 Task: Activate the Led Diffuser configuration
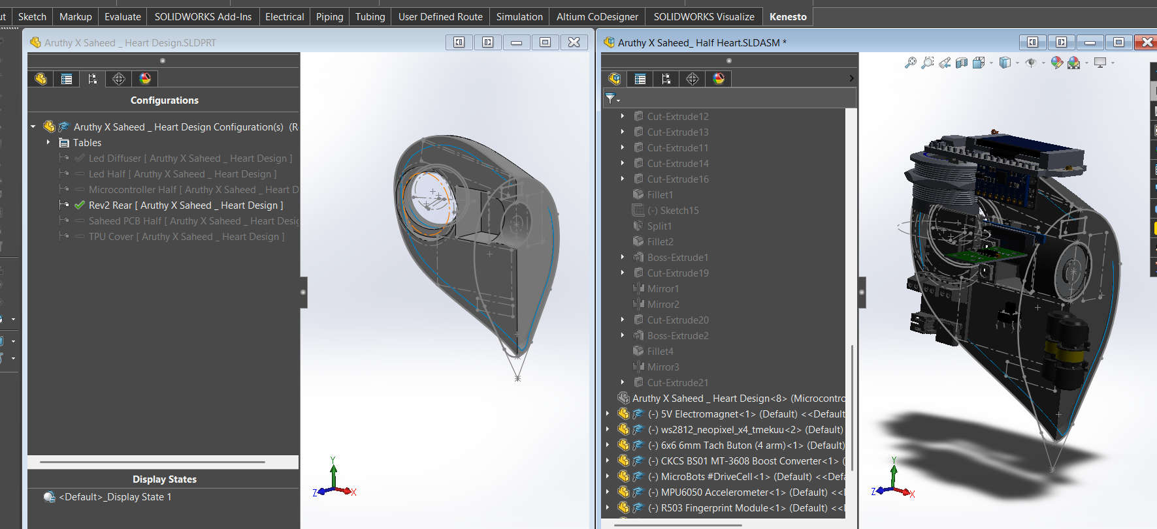pyautogui.click(x=190, y=159)
